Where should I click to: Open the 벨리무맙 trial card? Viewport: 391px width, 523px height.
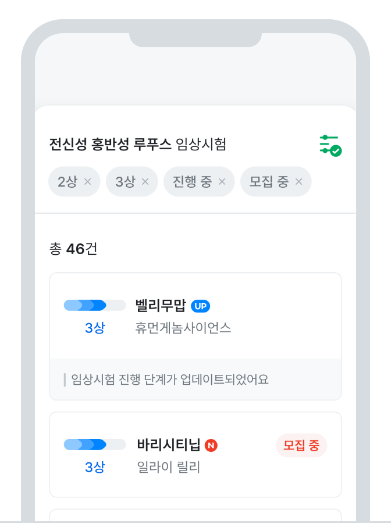pyautogui.click(x=195, y=336)
